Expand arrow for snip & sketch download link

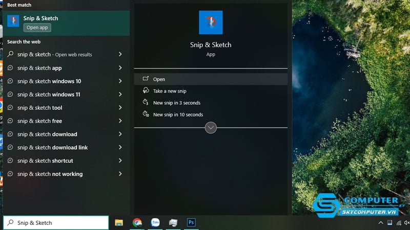pos(120,147)
